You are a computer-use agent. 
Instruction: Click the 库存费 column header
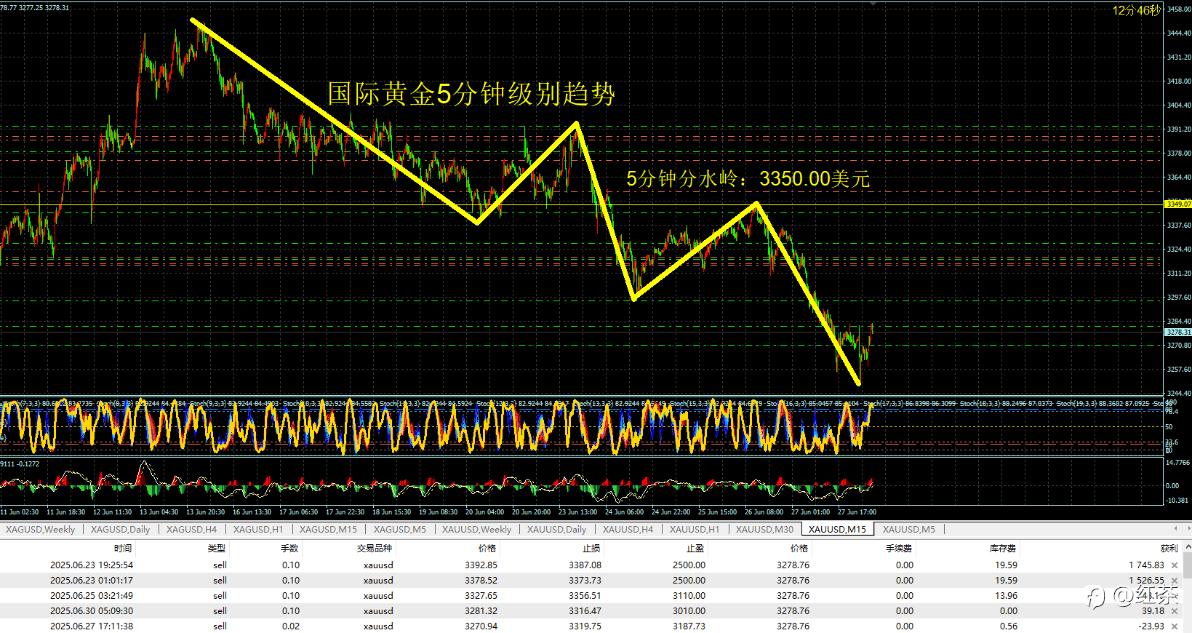pos(1003,549)
